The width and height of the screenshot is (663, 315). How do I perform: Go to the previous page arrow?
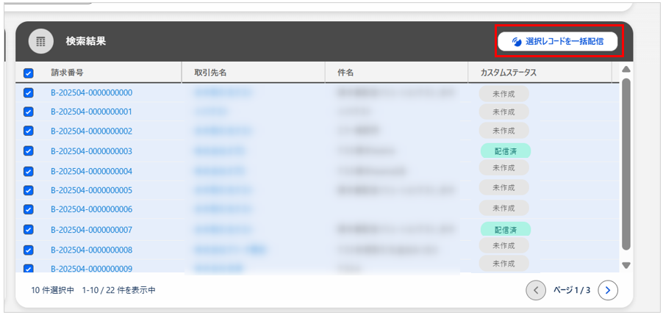(x=536, y=290)
